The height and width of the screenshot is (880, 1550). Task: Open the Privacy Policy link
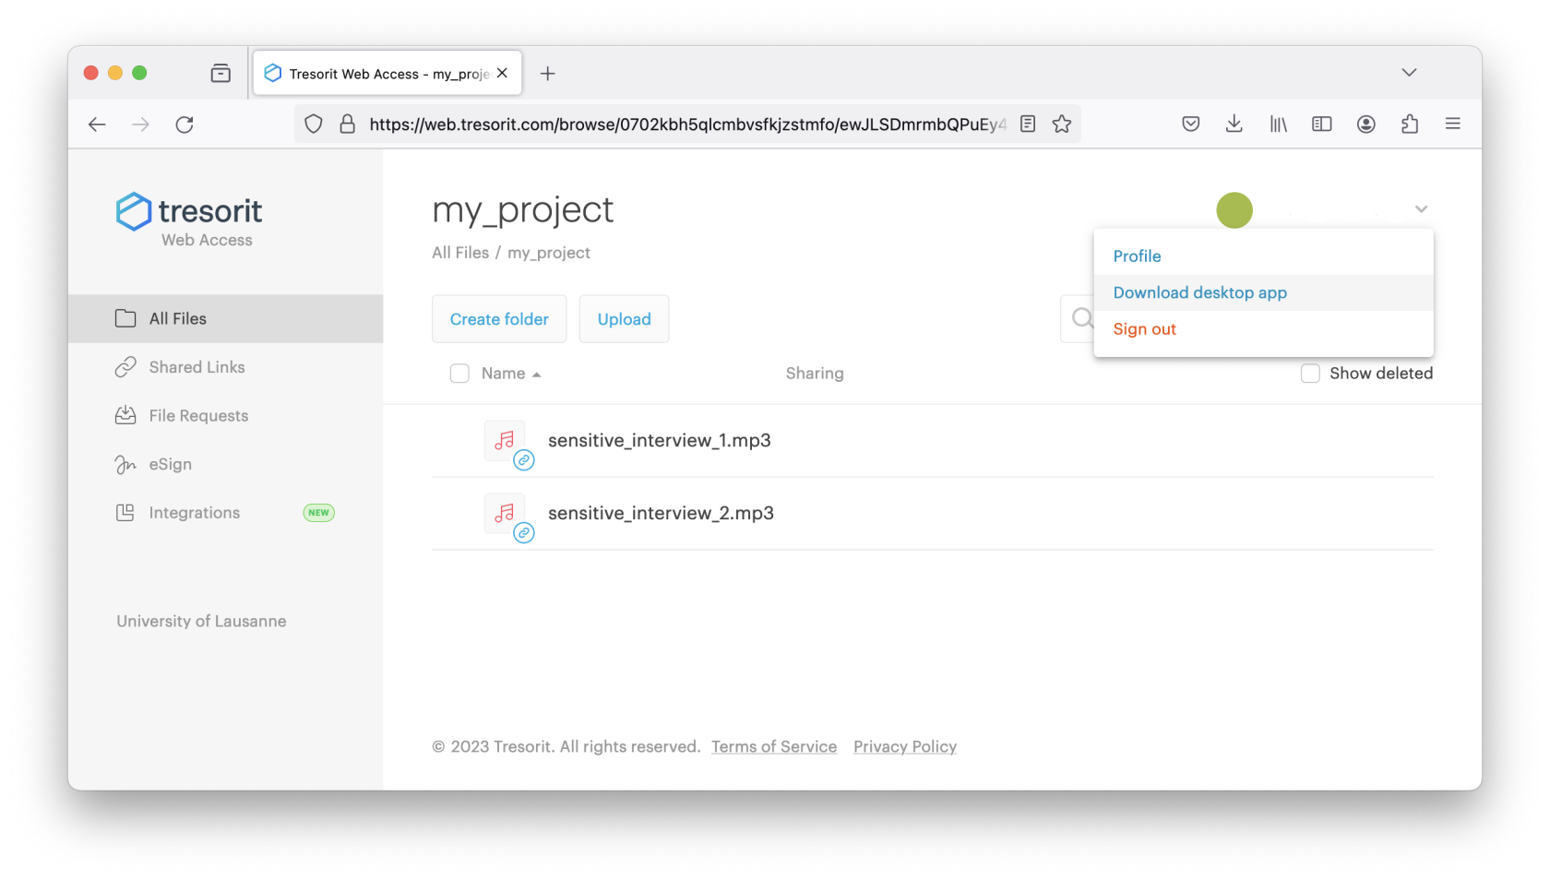point(904,747)
